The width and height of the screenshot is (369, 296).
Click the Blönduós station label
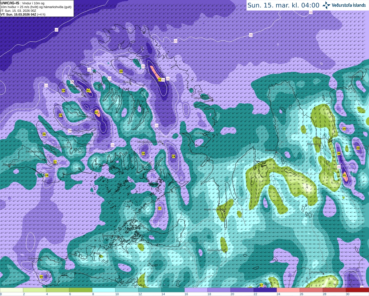(271, 150)
